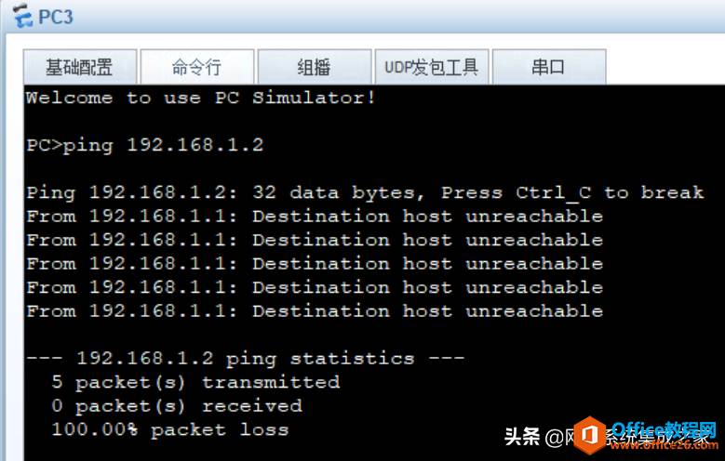Click the first Destination host unreachable line
Screen dimensions: 725x461
coord(315,217)
